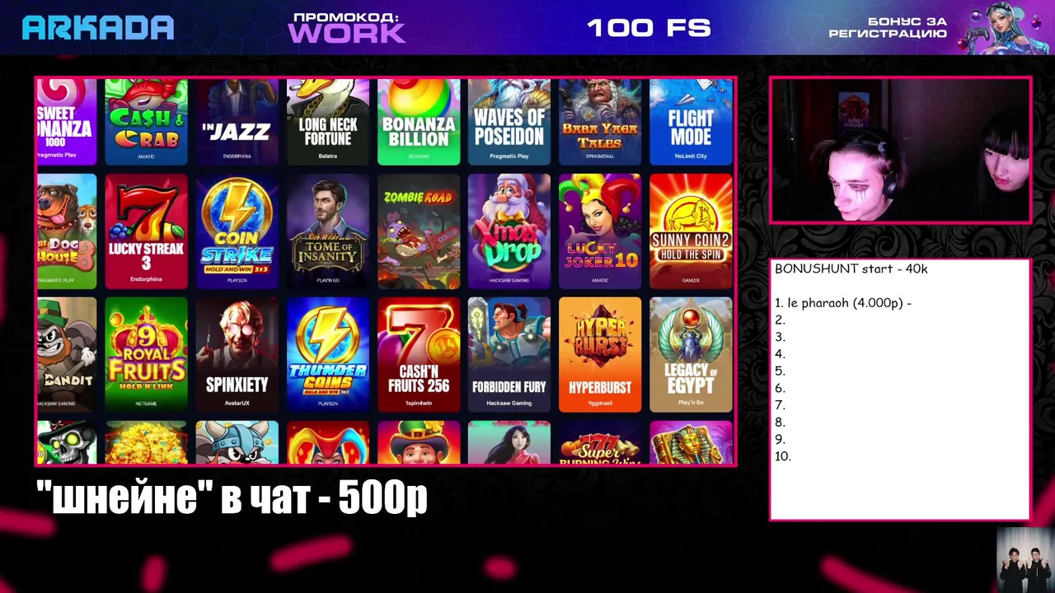Open the viking helmet game tile
This screenshot has width=1055, height=593.
237,442
